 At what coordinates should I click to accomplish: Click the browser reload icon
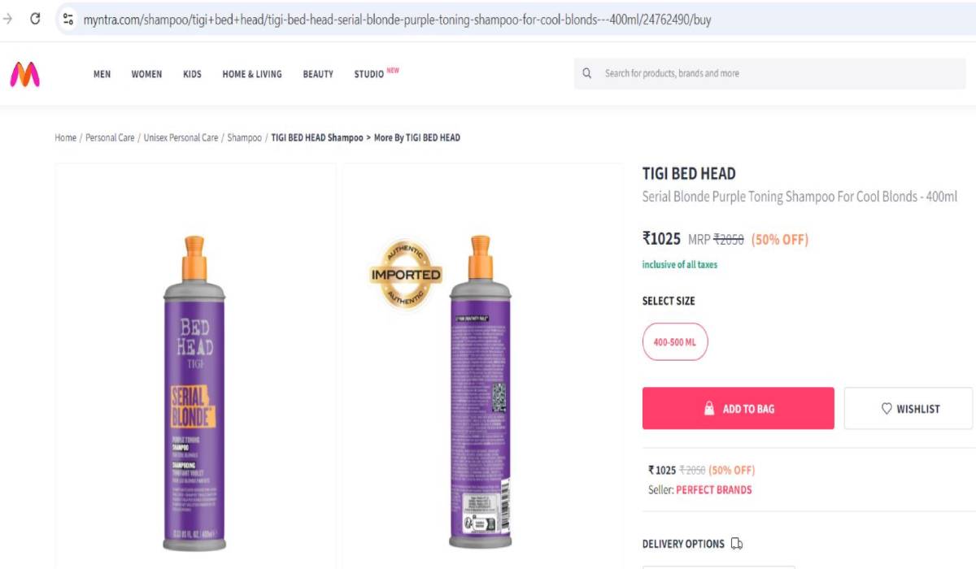35,19
